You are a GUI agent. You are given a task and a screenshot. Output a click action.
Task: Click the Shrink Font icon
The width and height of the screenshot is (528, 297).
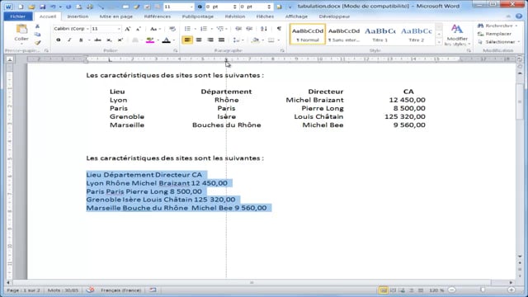tap(138, 29)
